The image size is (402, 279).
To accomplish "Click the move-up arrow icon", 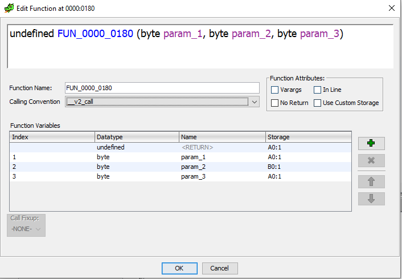I will [371, 181].
